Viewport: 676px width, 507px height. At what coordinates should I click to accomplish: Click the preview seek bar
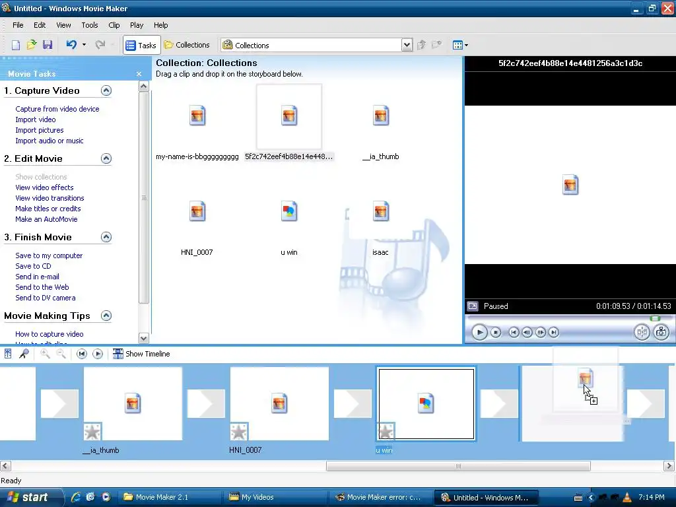570,319
